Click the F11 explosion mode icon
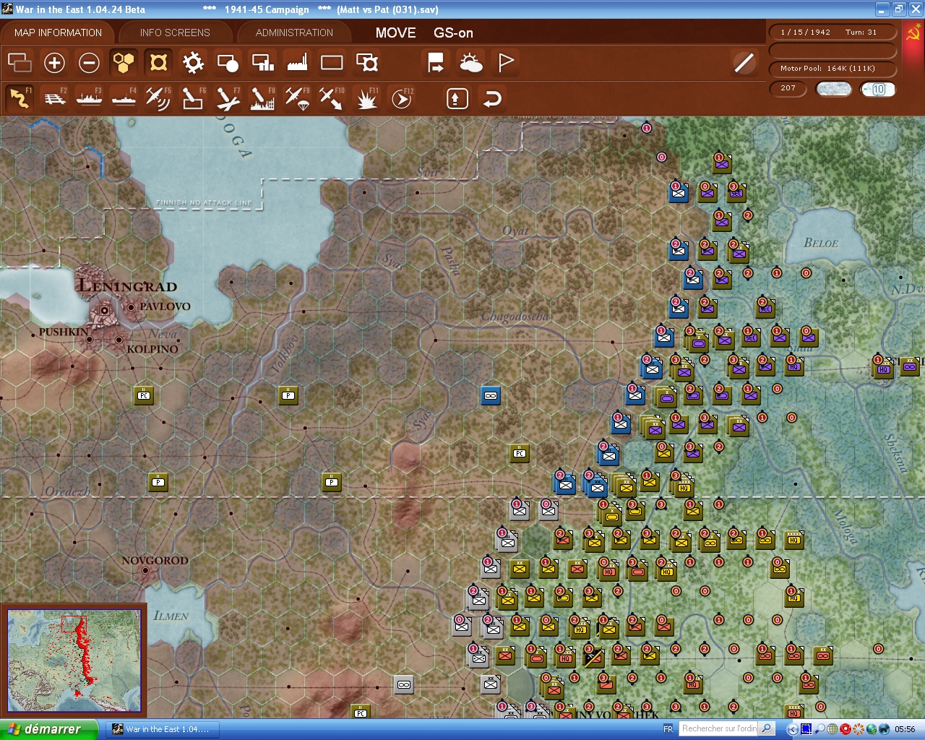Screen dimensions: 925x740 367,98
